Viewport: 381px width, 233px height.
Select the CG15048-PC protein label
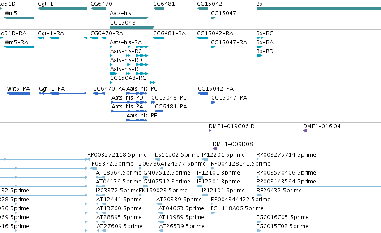point(169,98)
